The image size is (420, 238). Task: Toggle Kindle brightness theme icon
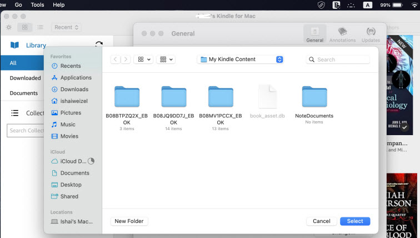[9, 27]
